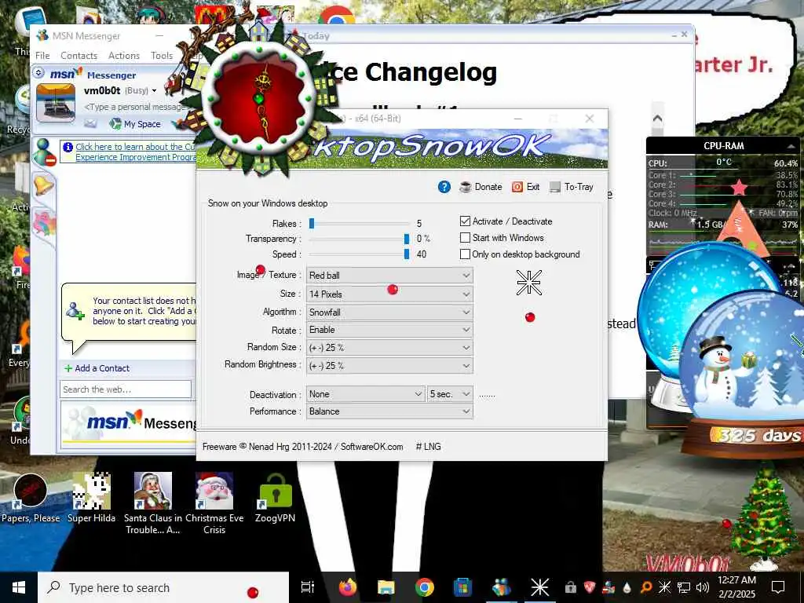Open the vm0b0t (Busy) status dropdown
Image resolution: width=804 pixels, height=603 pixels.
click(120, 91)
